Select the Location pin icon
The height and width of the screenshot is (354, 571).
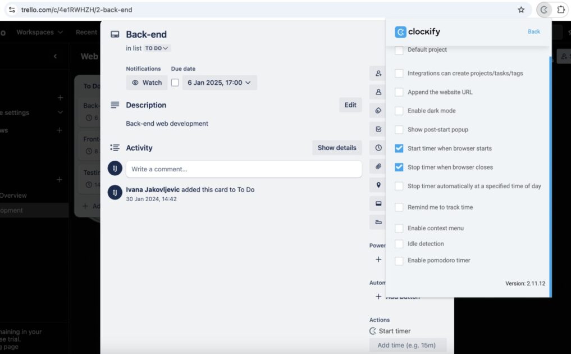pyautogui.click(x=378, y=184)
